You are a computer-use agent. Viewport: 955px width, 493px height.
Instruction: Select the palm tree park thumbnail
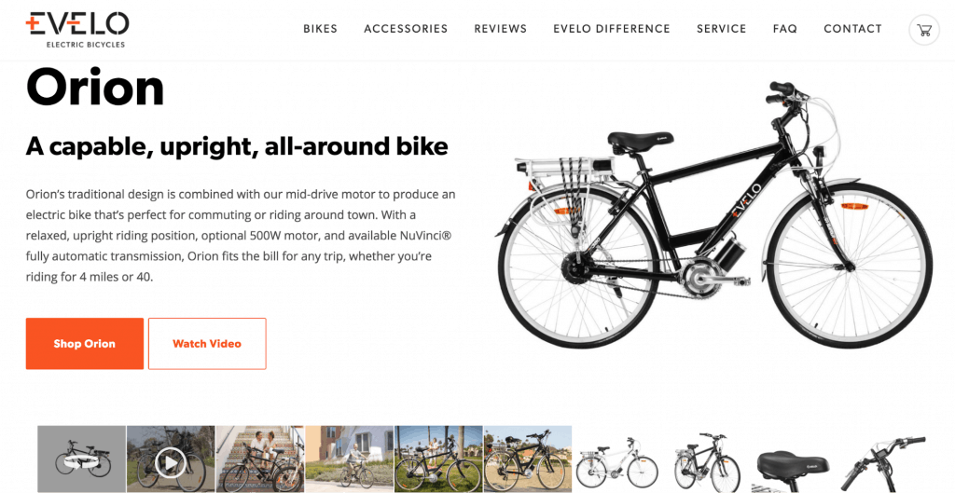click(438, 459)
